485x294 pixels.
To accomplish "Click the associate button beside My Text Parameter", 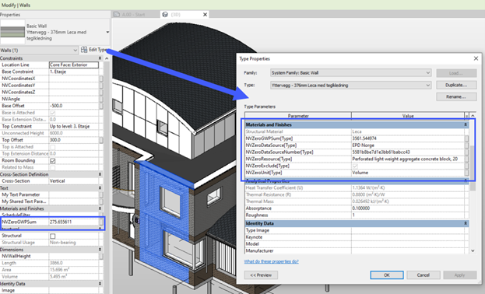I will click(101, 194).
